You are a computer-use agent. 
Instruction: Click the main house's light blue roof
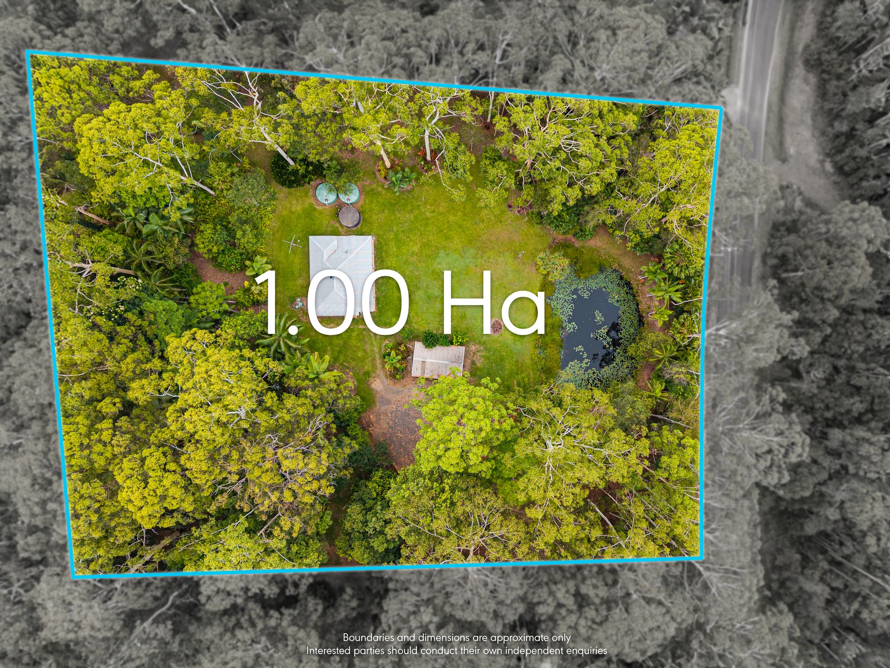[x=341, y=258]
